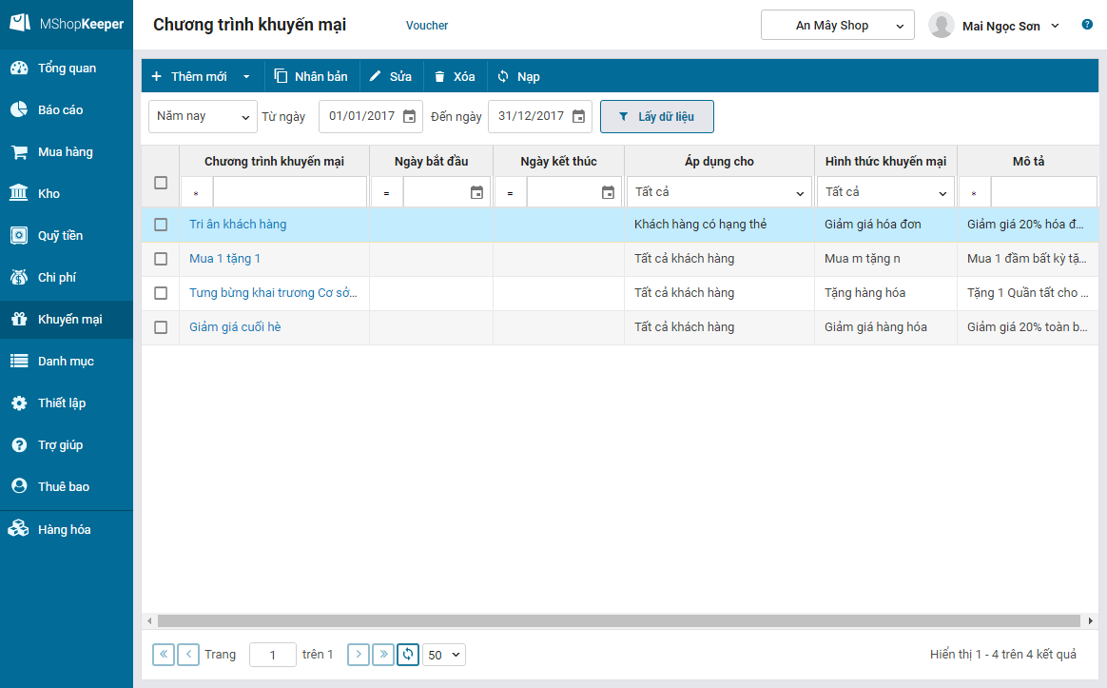Check the Giảm giá cuối hè row

tap(161, 327)
